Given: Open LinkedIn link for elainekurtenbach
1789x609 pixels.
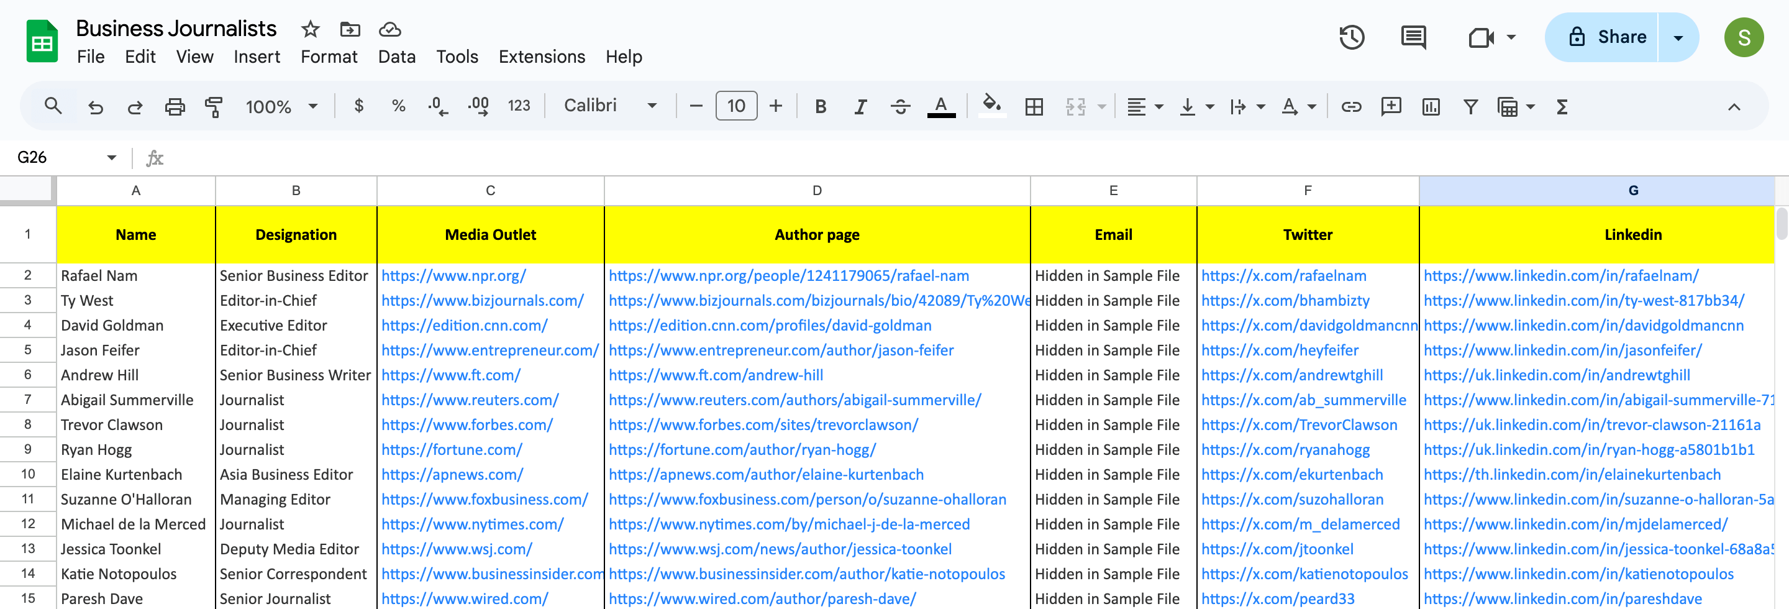Looking at the screenshot, I should (x=1572, y=474).
